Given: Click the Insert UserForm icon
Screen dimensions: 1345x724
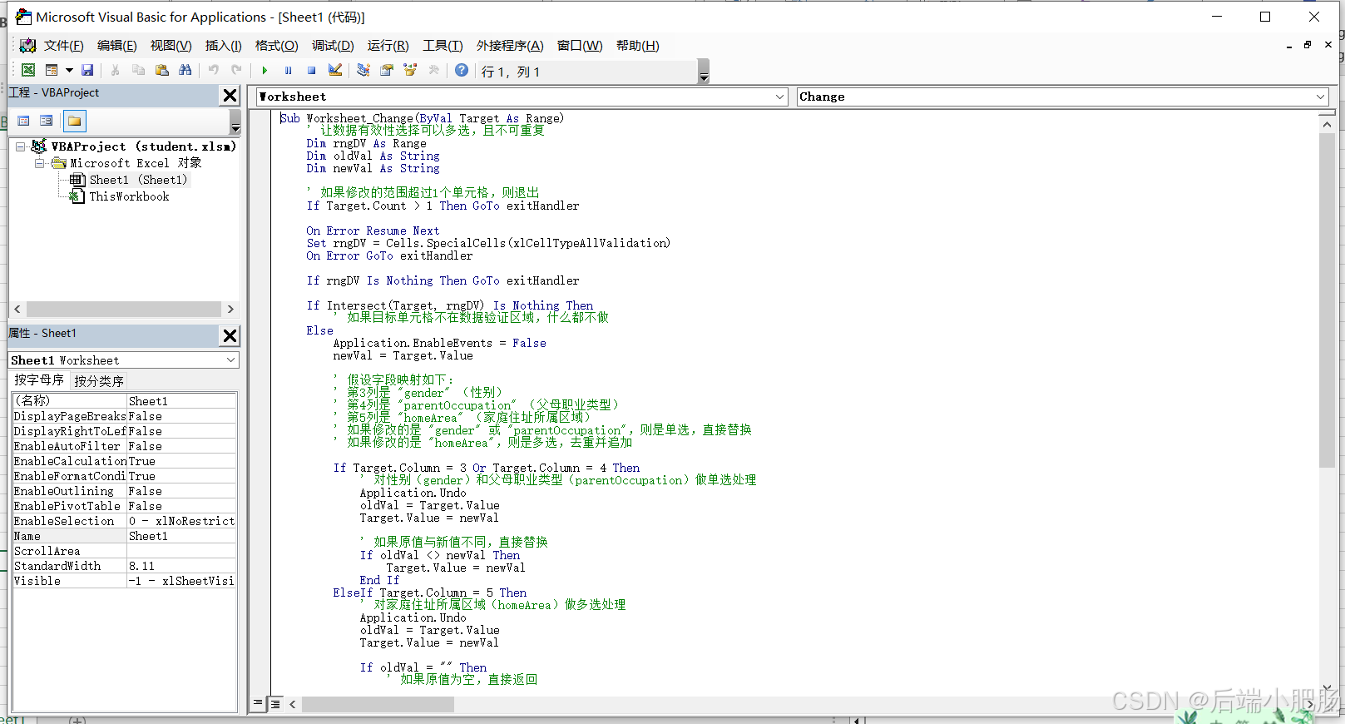Looking at the screenshot, I should click(x=52, y=70).
